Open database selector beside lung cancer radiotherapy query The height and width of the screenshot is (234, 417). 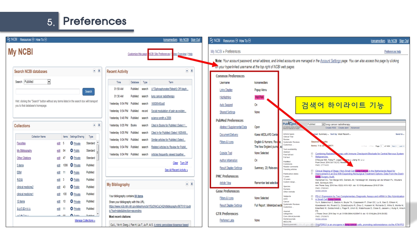point(316,124)
